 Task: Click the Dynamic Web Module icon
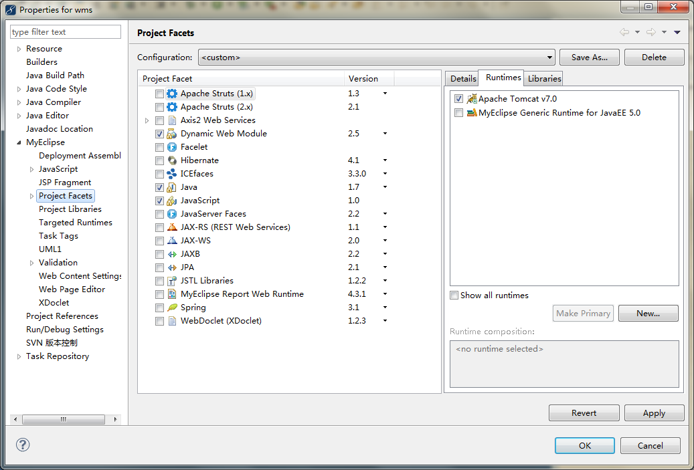(172, 134)
